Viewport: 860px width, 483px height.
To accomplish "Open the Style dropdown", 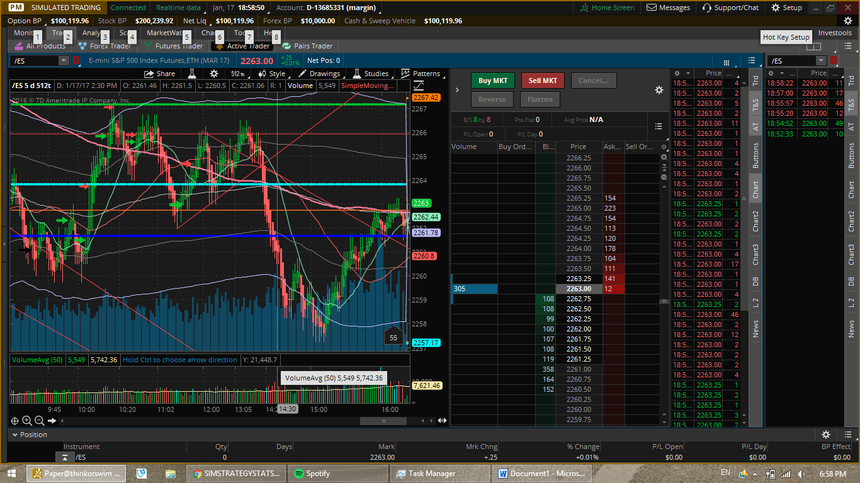I will tap(273, 74).
